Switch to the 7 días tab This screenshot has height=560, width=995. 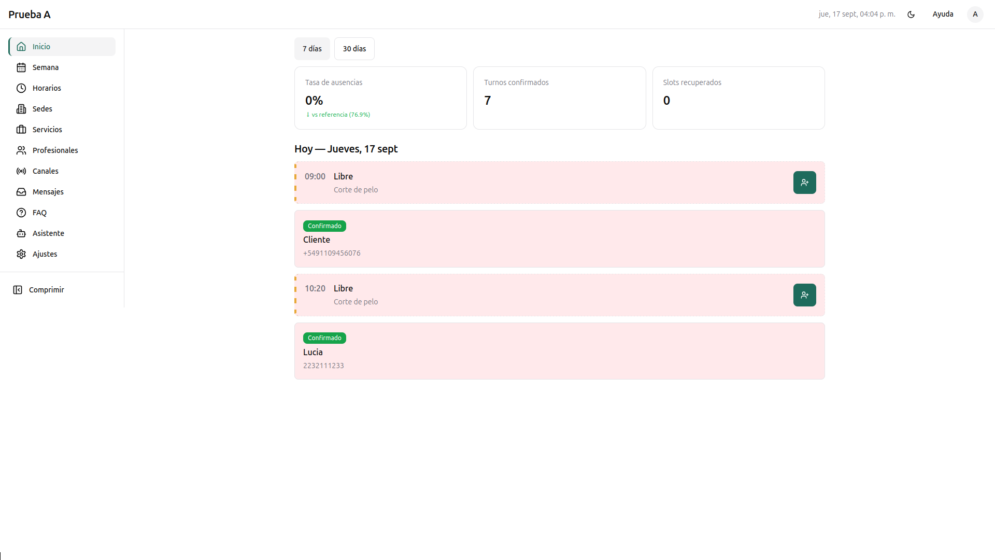pos(312,49)
